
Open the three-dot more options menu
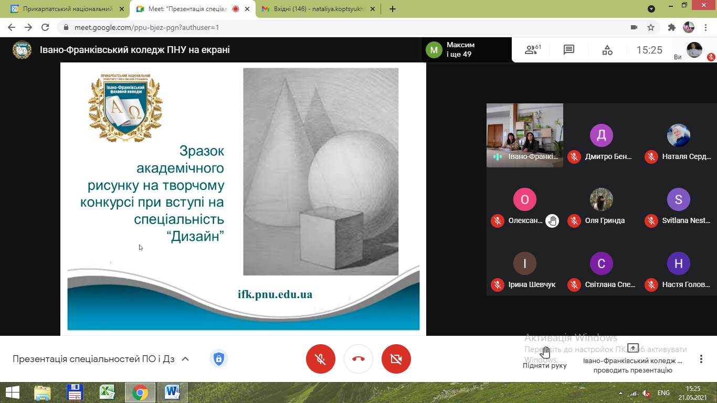(701, 359)
